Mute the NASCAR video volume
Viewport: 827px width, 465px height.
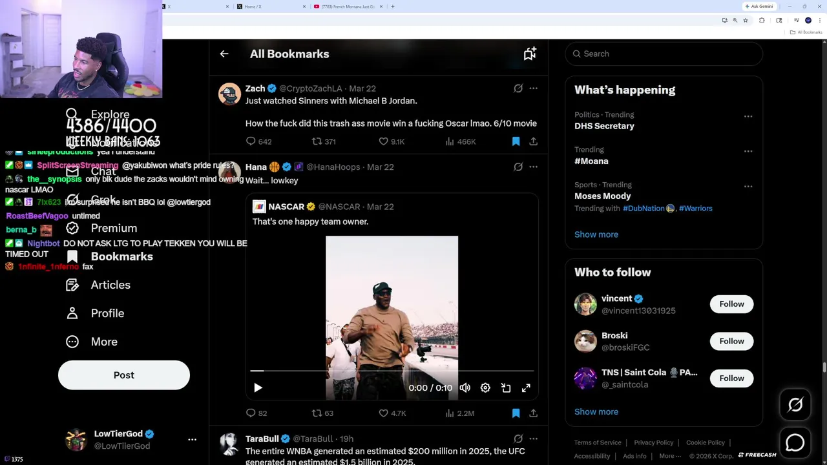[x=465, y=387]
